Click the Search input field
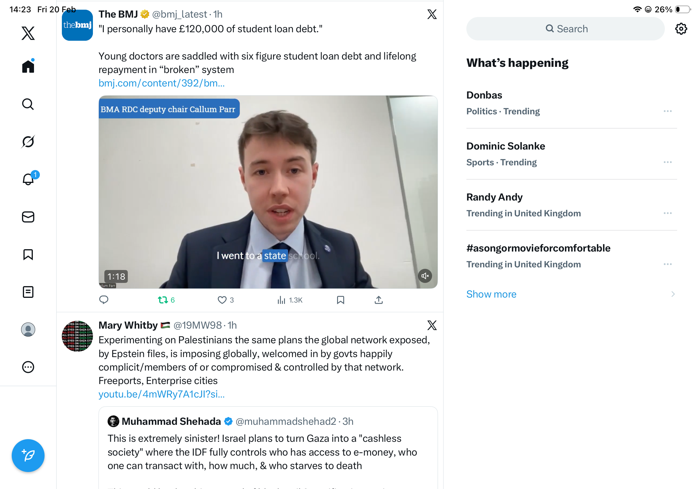This screenshot has width=700, height=489. point(565,29)
